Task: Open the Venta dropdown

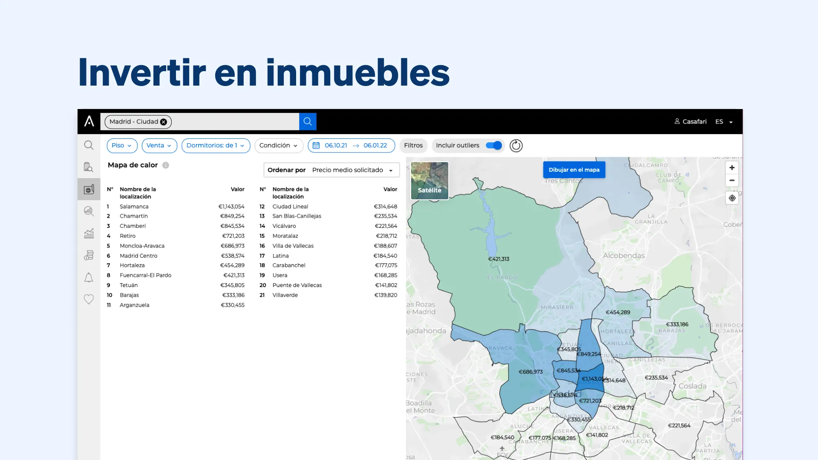Action: [x=159, y=146]
